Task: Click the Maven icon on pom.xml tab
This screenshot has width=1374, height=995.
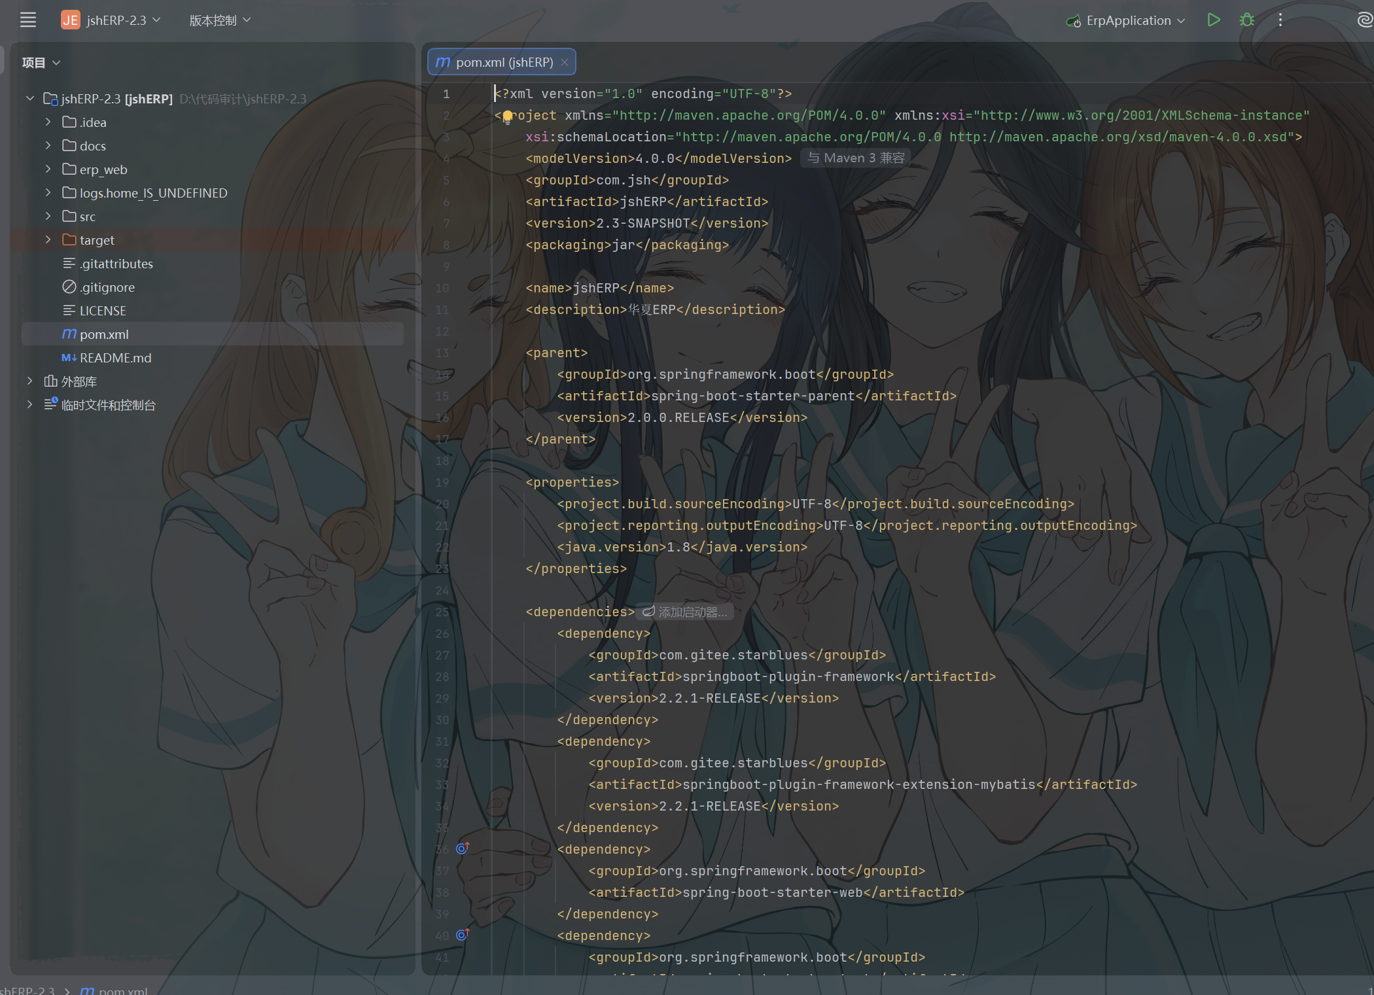Action: click(x=443, y=62)
